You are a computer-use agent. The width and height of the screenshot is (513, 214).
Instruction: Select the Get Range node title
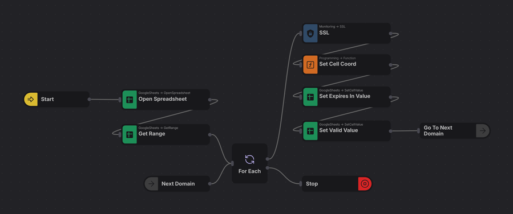152,134
